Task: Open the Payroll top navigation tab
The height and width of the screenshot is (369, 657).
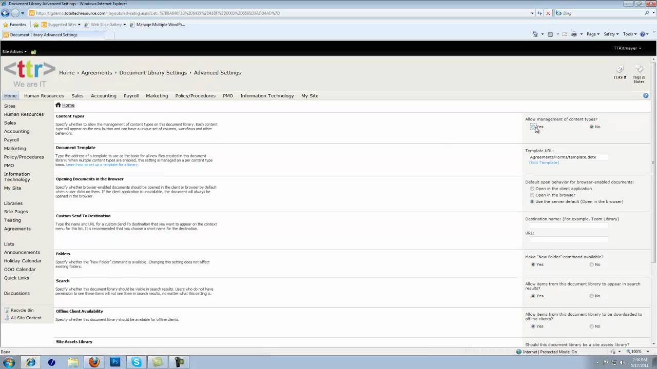Action: [131, 96]
